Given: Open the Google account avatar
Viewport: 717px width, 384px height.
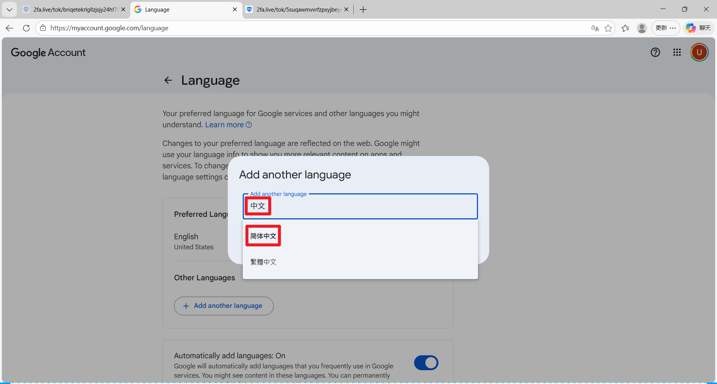Looking at the screenshot, I should [x=699, y=52].
